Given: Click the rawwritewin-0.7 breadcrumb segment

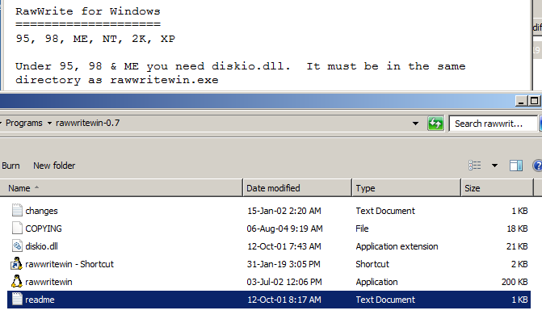Looking at the screenshot, I should click(87, 123).
